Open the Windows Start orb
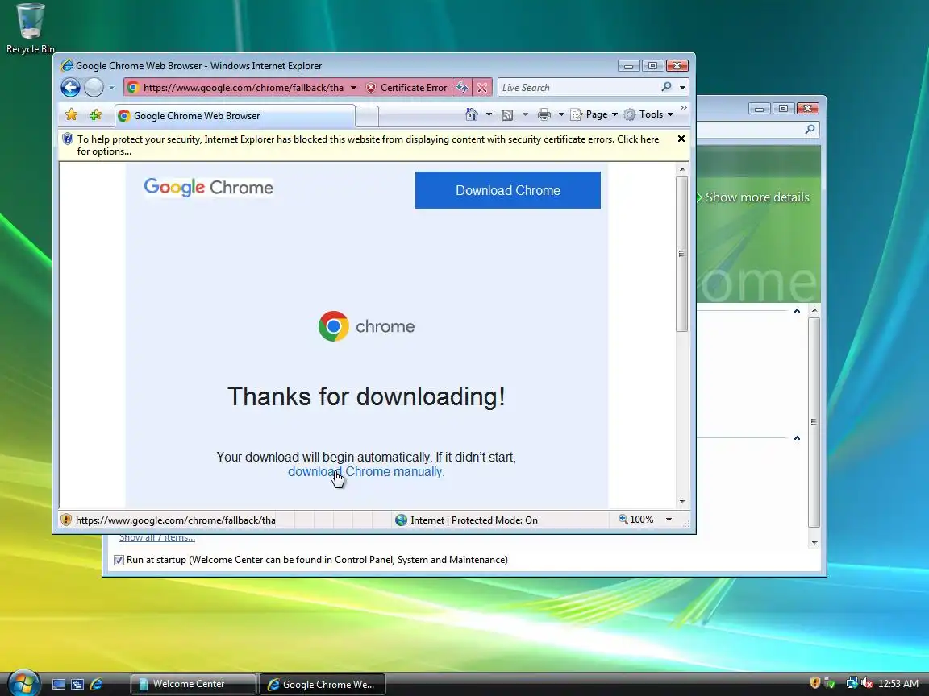 pyautogui.click(x=23, y=683)
